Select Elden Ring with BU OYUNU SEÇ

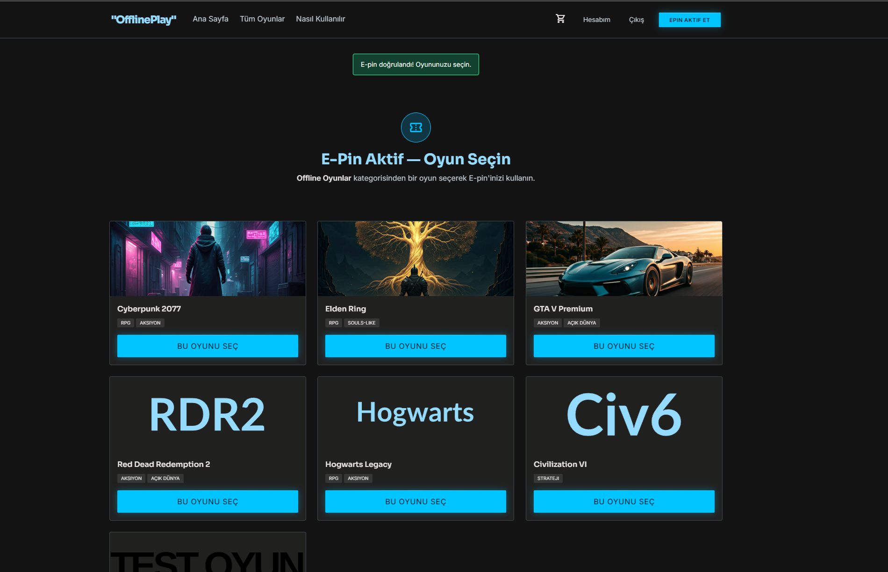point(415,346)
